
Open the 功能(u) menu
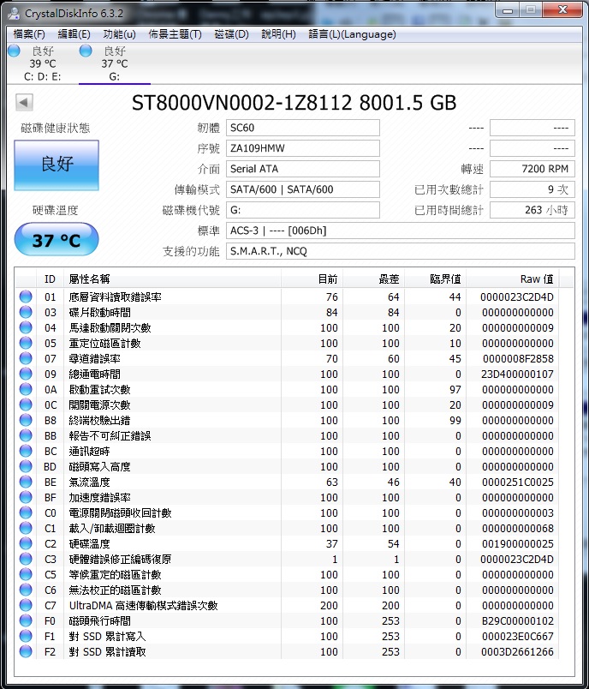[119, 34]
